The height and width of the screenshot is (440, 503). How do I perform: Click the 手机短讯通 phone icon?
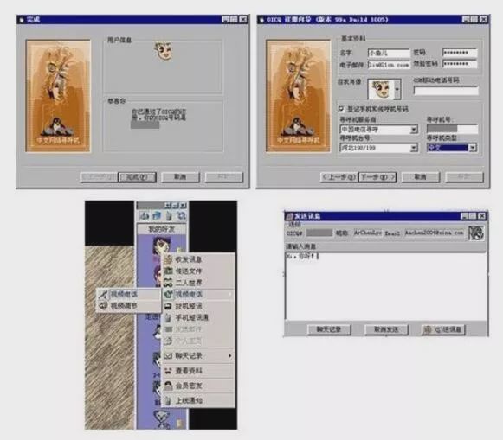168,317
